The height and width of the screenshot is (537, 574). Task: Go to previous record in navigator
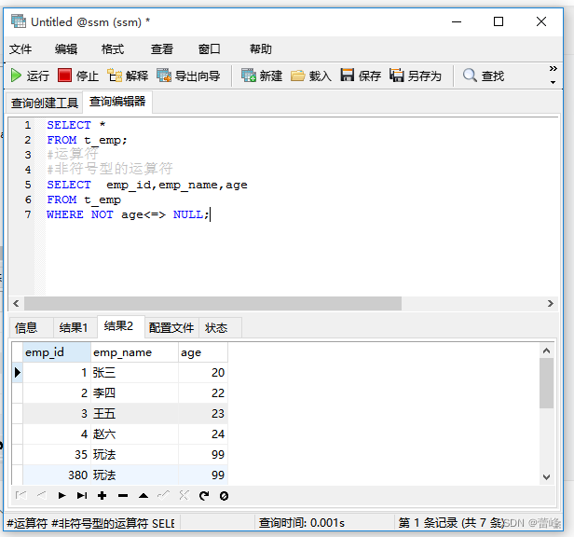[41, 496]
